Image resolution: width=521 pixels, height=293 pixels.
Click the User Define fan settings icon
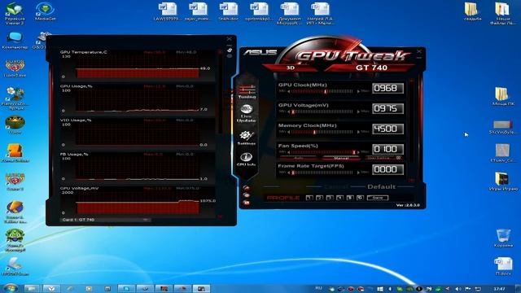coord(398,158)
